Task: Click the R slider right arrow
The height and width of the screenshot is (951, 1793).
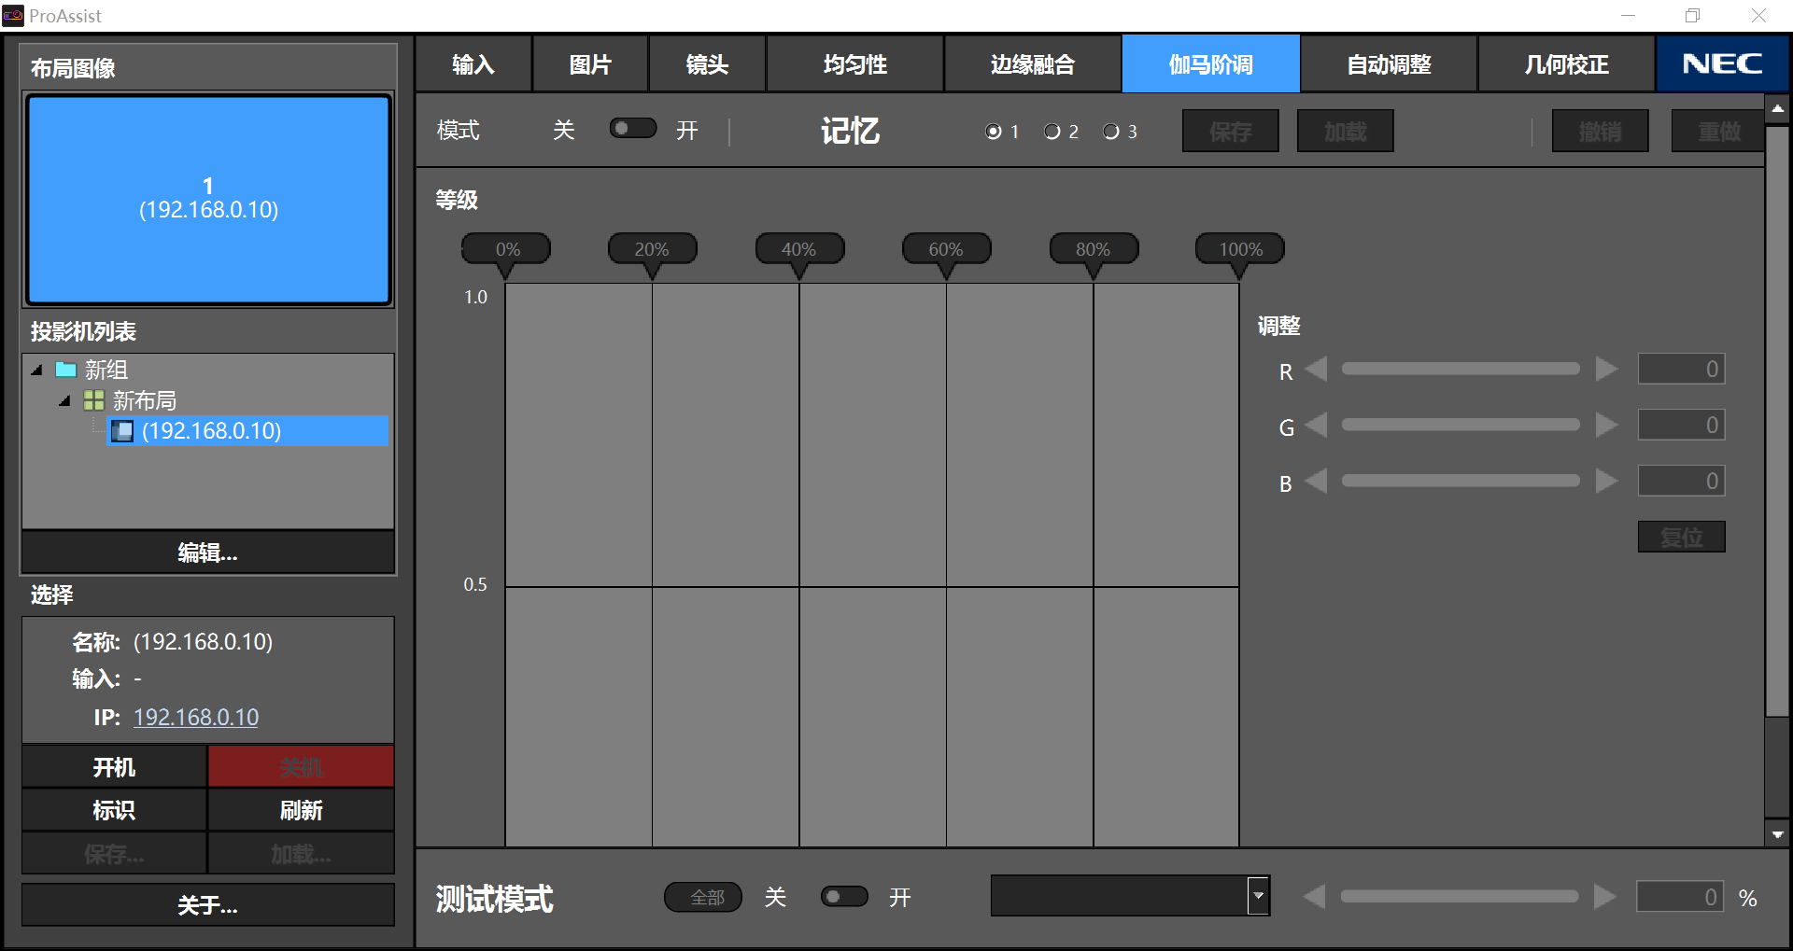Action: pos(1606,370)
